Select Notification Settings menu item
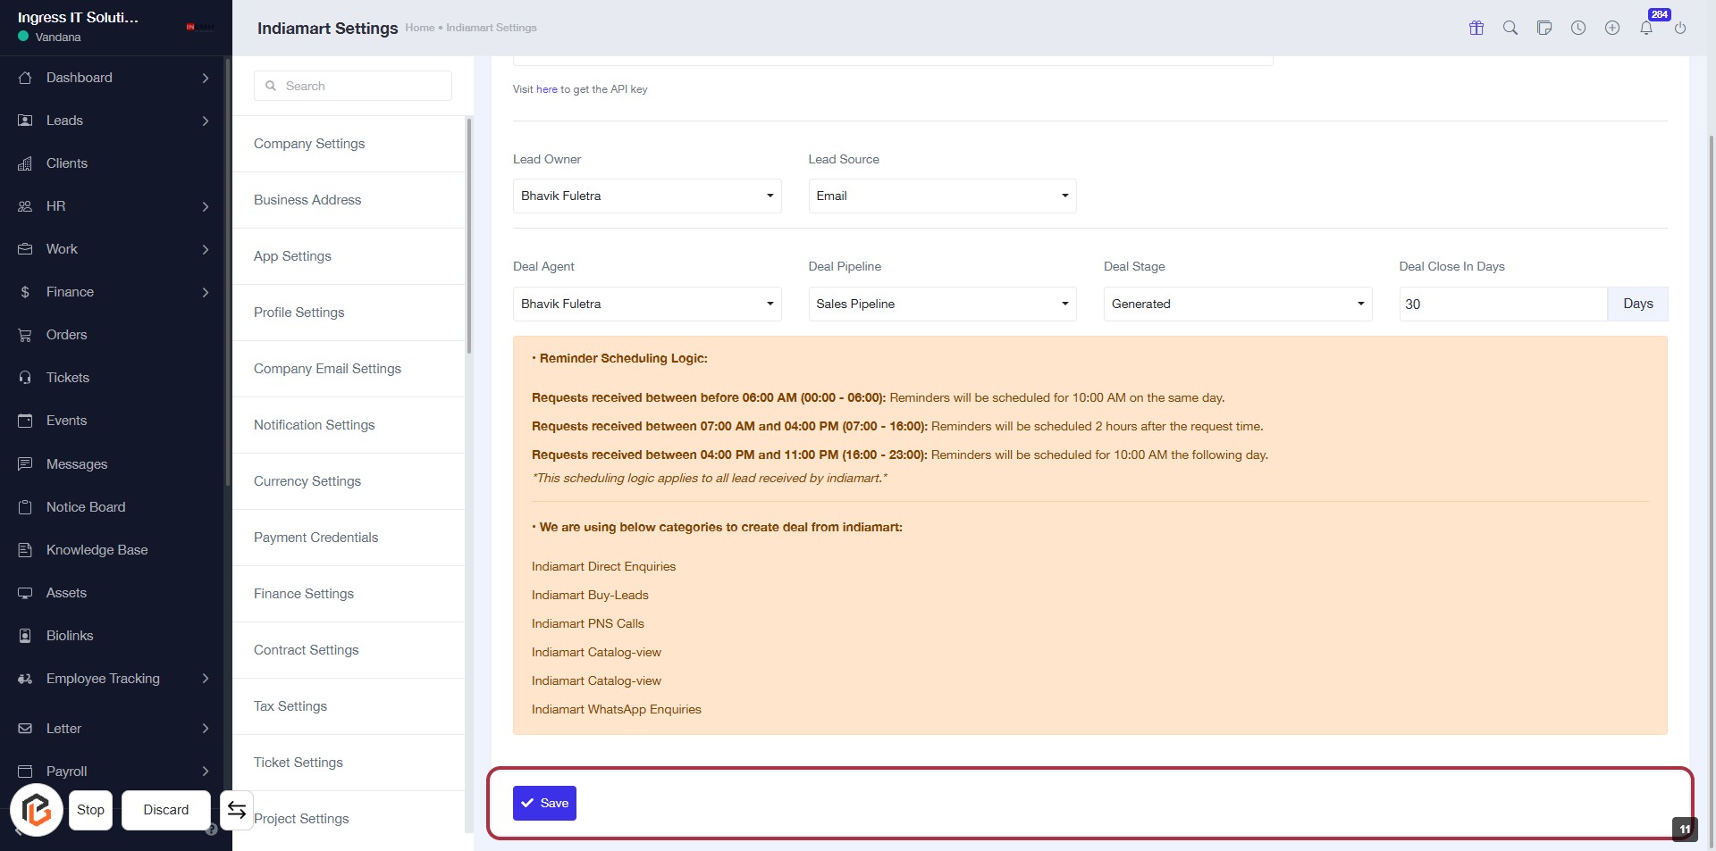 tap(314, 425)
